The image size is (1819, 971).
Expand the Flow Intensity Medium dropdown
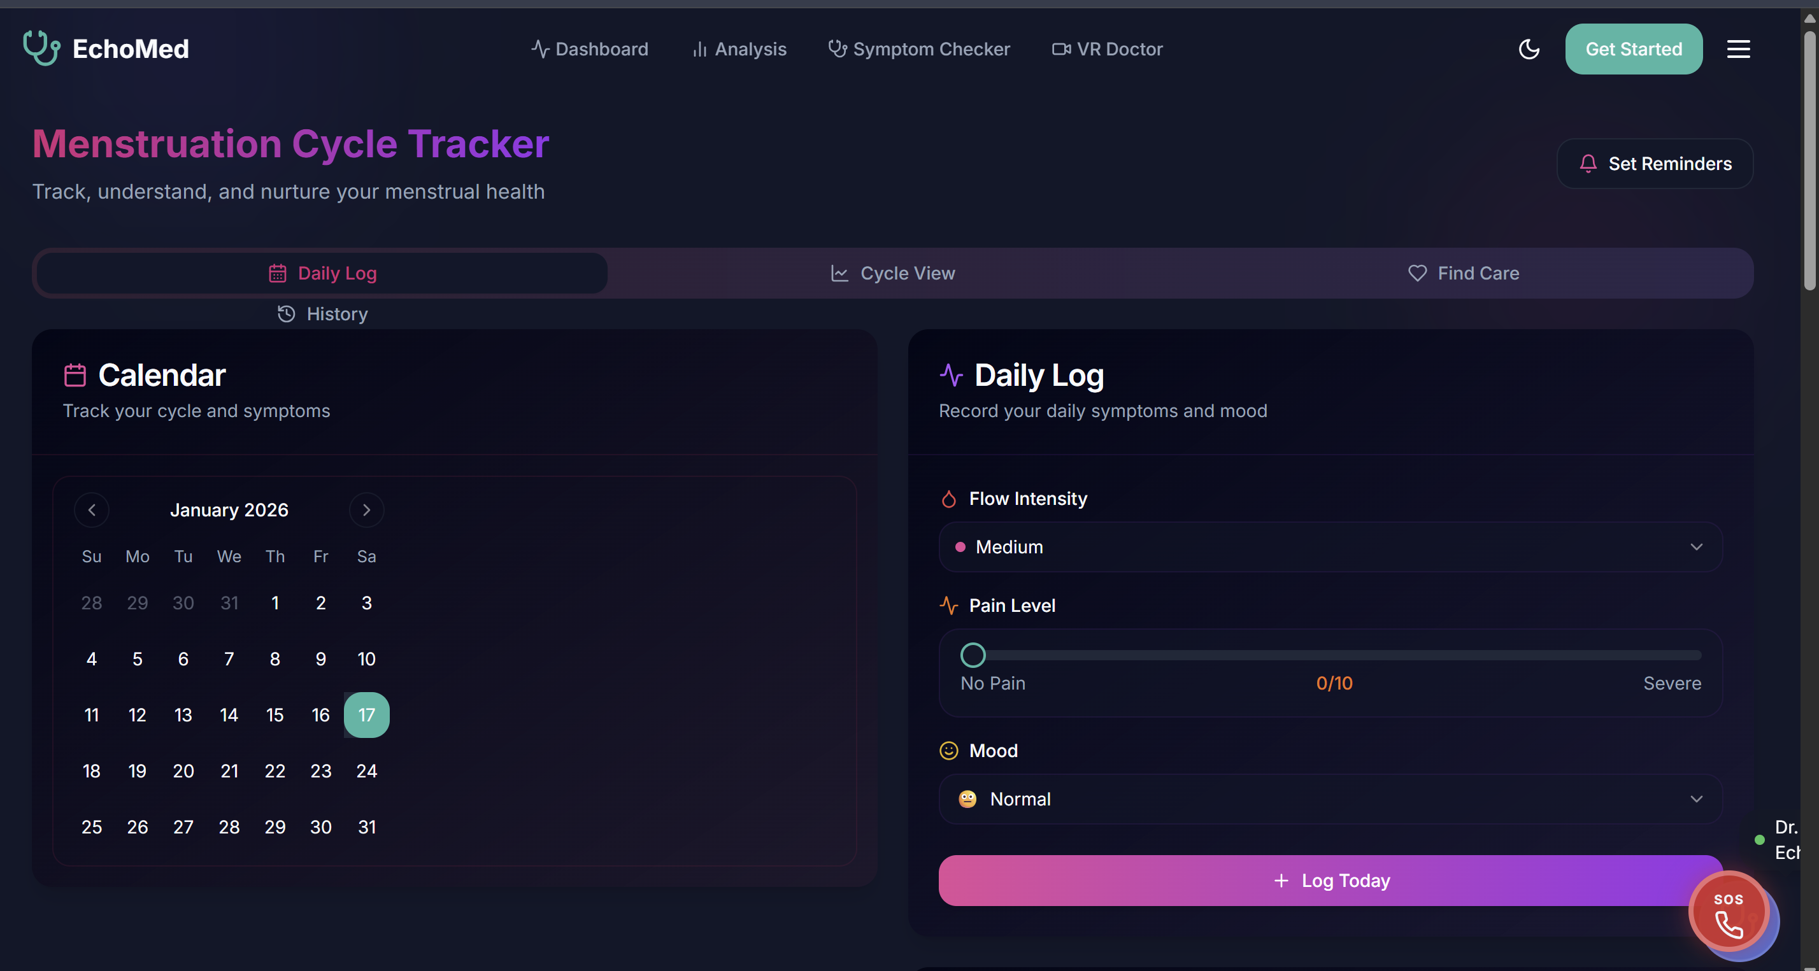(1330, 546)
